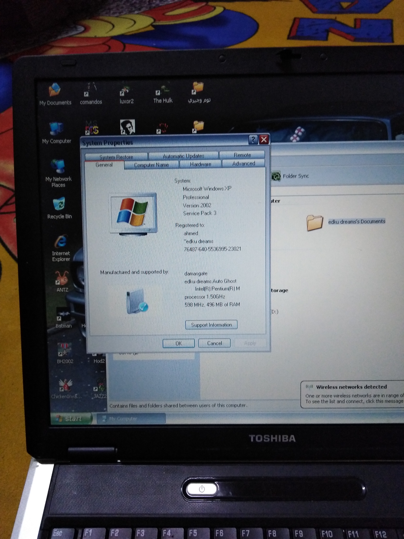This screenshot has width=404, height=539.
Task: Click the "Service Pack 3" text
Action: point(200,213)
